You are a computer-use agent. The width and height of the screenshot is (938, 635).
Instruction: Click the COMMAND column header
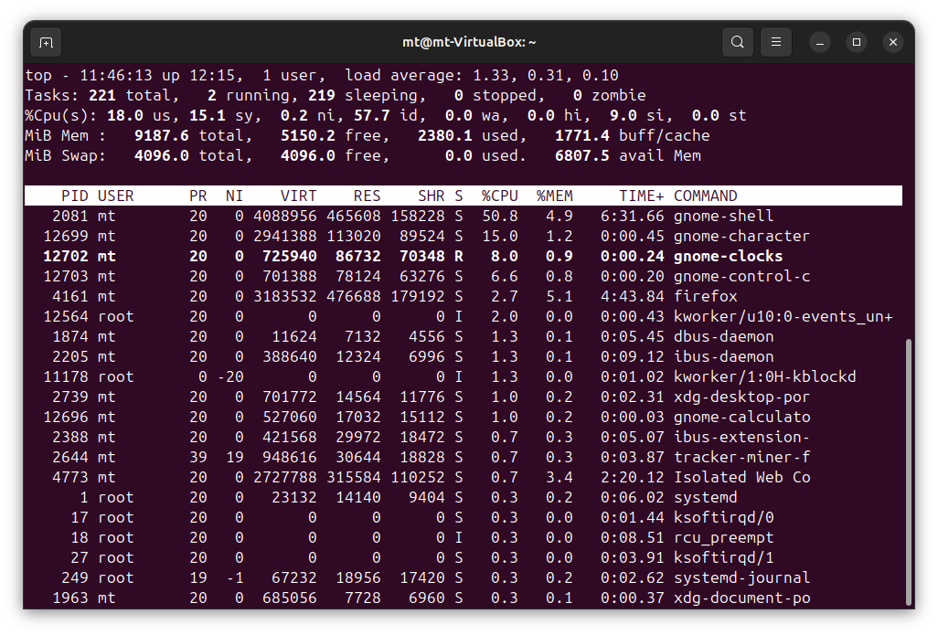[705, 196]
